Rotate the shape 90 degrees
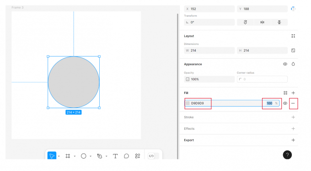Viewport: 311px width, 171px height. click(245, 22)
